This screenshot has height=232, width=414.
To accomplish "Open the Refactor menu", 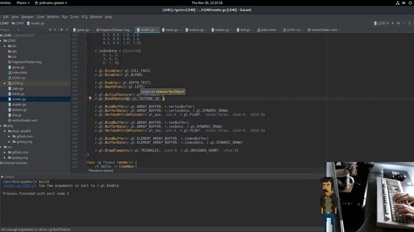I will point(53,17).
